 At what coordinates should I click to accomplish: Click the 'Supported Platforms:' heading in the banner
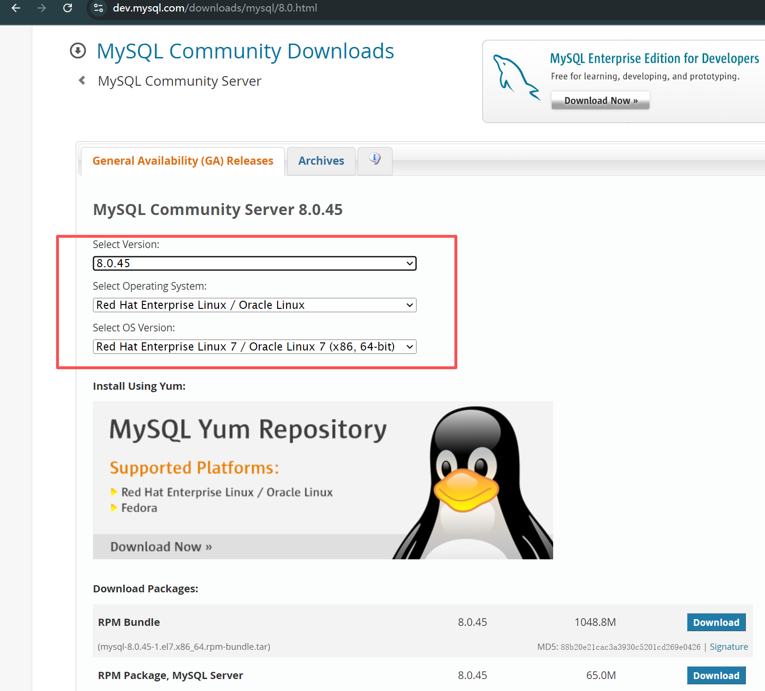pyautogui.click(x=194, y=468)
